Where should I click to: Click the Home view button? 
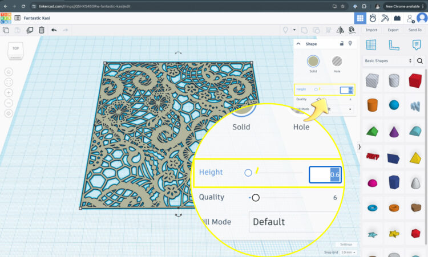pos(9,72)
